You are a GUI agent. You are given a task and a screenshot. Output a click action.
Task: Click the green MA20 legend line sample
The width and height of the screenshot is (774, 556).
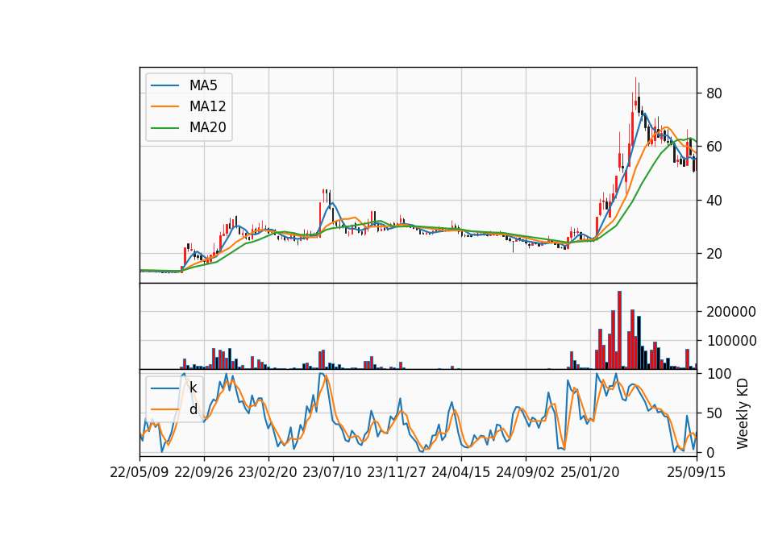point(164,128)
